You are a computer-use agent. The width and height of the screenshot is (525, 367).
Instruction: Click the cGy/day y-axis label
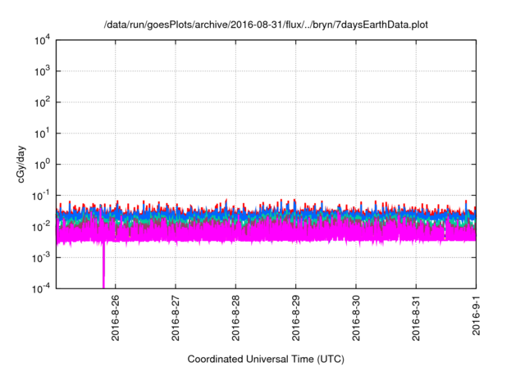(x=21, y=164)
